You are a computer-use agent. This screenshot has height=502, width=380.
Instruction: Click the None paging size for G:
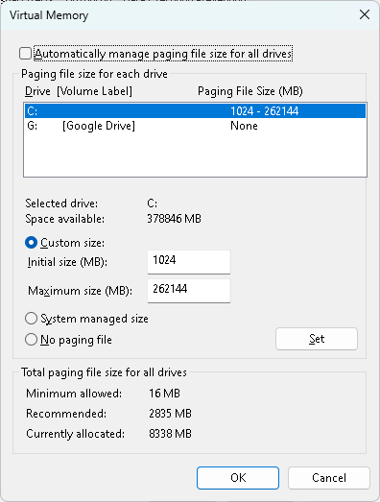coord(244,126)
